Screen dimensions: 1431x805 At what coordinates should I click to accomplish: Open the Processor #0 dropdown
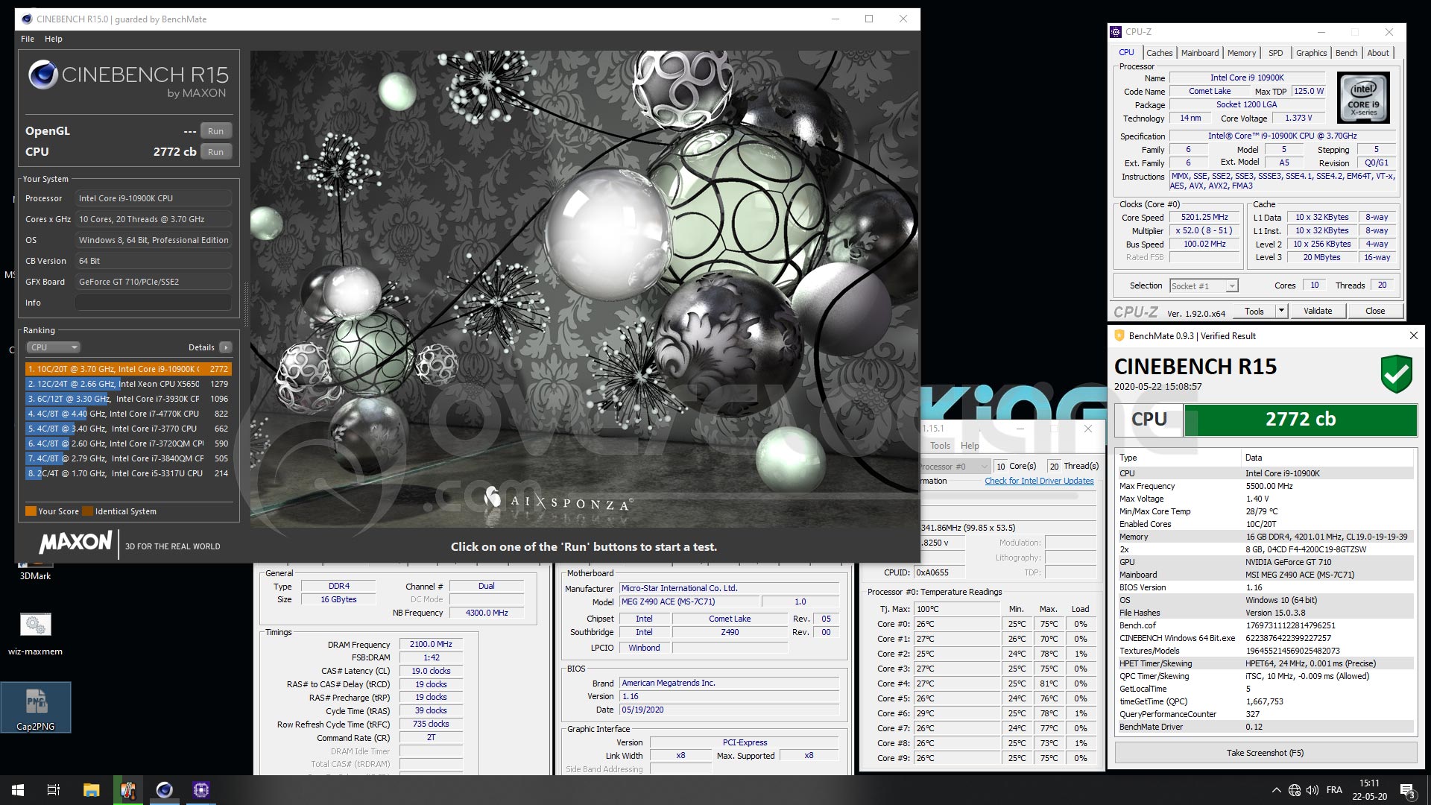[954, 467]
